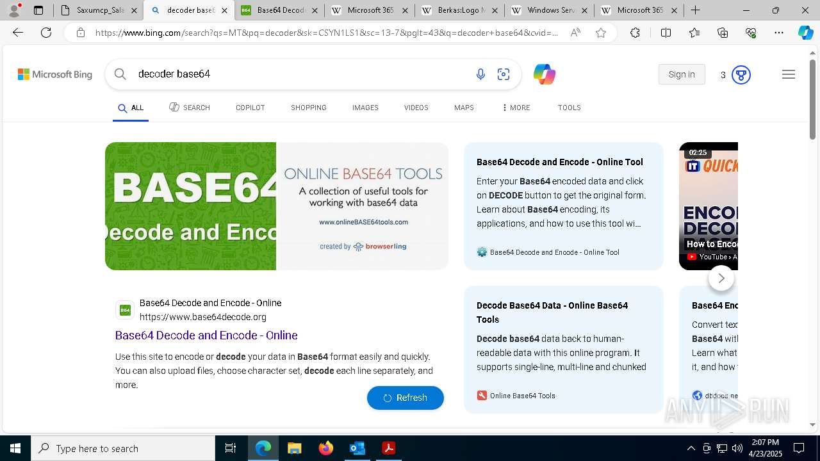Open Copilot sidebar icon in Edge
This screenshot has width=820, height=461.
click(x=805, y=33)
